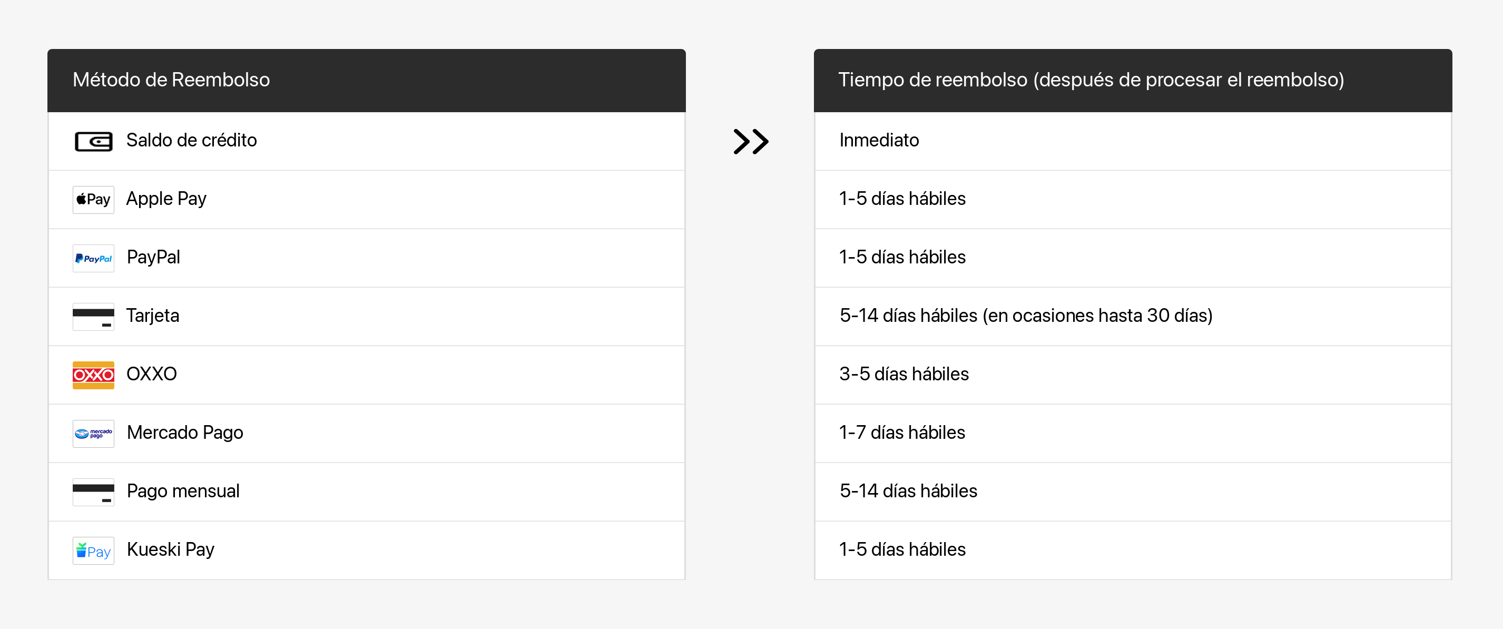Click the 1-7 días hábiles cell
This screenshot has width=1503, height=629.
tap(901, 433)
